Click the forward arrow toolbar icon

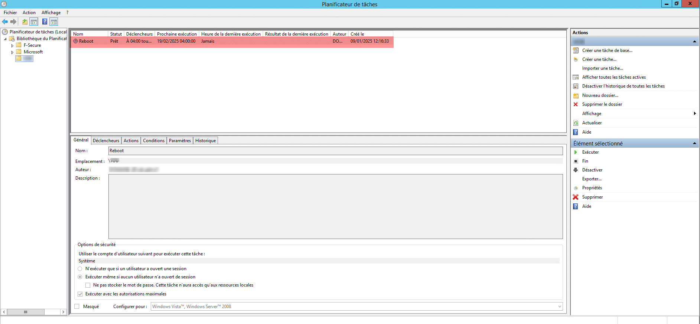click(x=13, y=22)
